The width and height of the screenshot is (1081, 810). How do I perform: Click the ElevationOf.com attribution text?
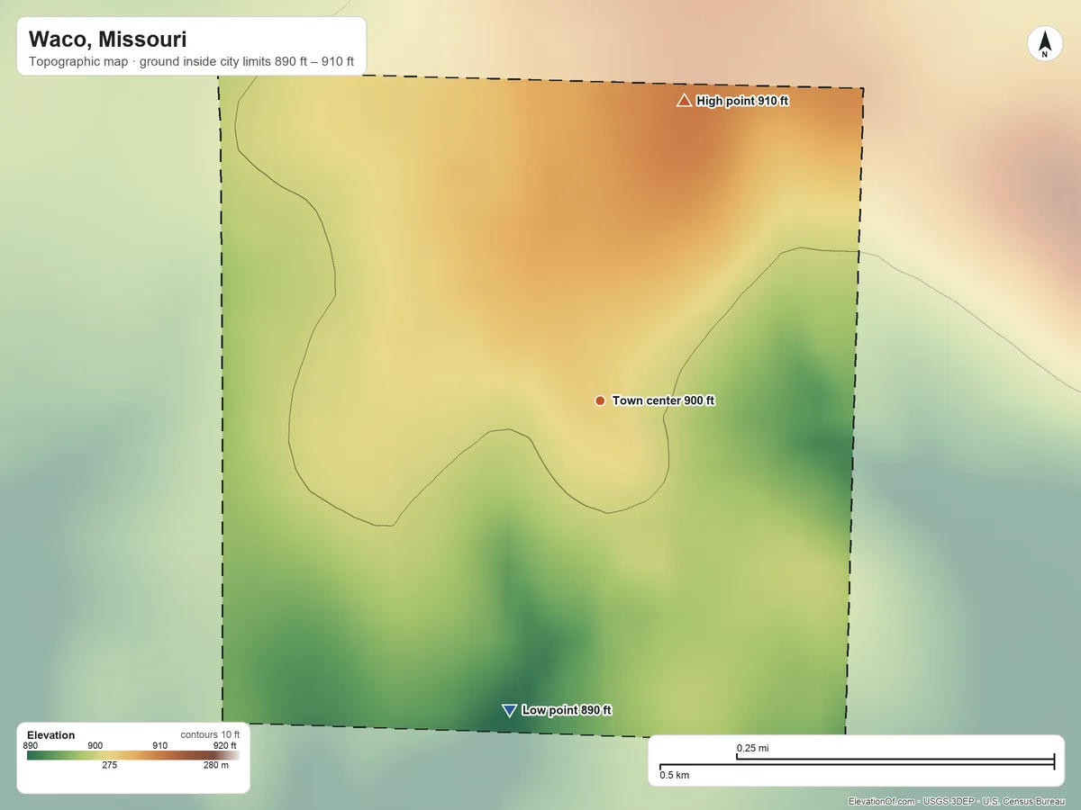(x=956, y=801)
